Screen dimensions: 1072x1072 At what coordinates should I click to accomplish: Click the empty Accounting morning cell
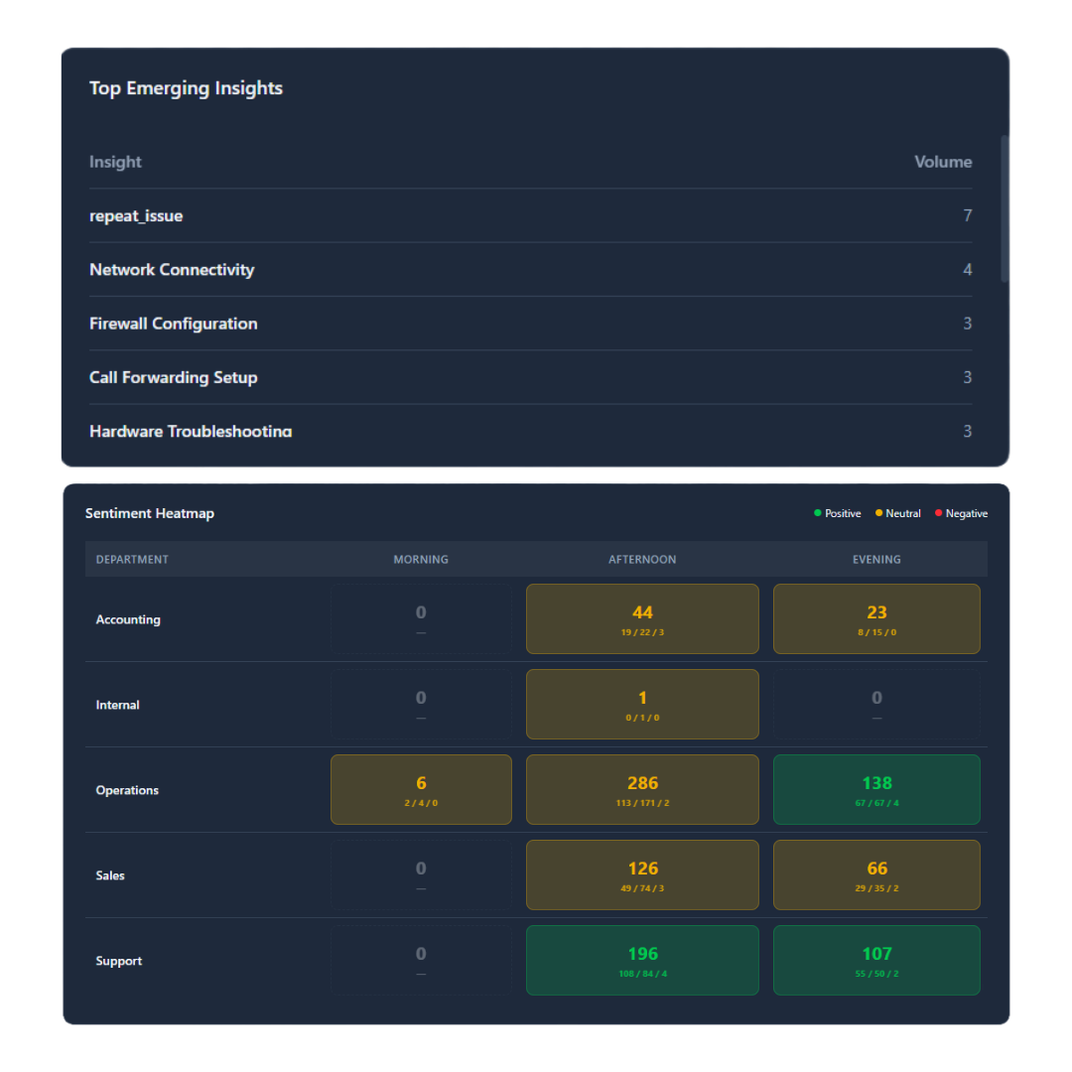[x=421, y=618]
